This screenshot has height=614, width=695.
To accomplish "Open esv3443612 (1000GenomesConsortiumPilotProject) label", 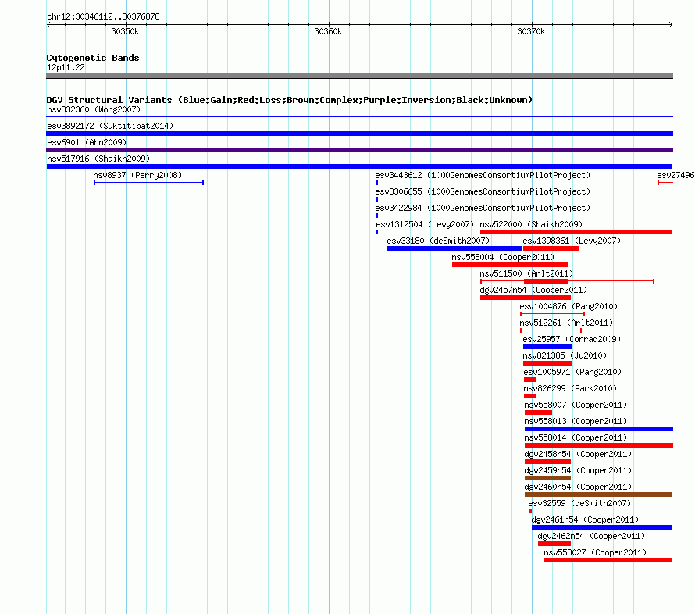I will point(483,175).
